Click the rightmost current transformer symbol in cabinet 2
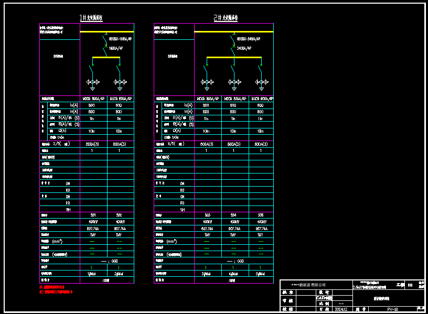Viewport: 428px width, 314px height. 261,82
